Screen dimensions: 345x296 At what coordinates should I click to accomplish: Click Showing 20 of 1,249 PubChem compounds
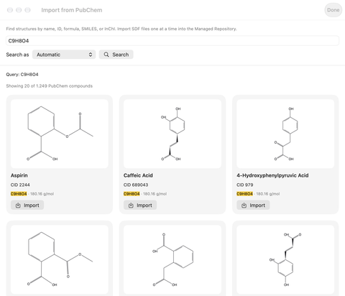point(50,86)
